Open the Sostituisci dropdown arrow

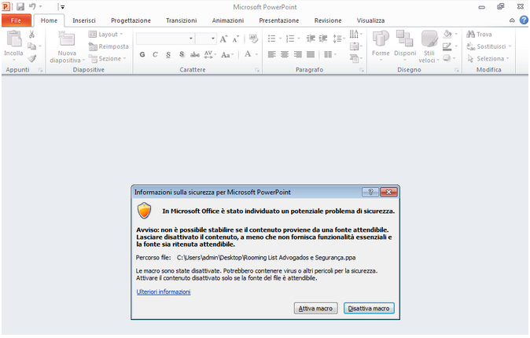510,46
